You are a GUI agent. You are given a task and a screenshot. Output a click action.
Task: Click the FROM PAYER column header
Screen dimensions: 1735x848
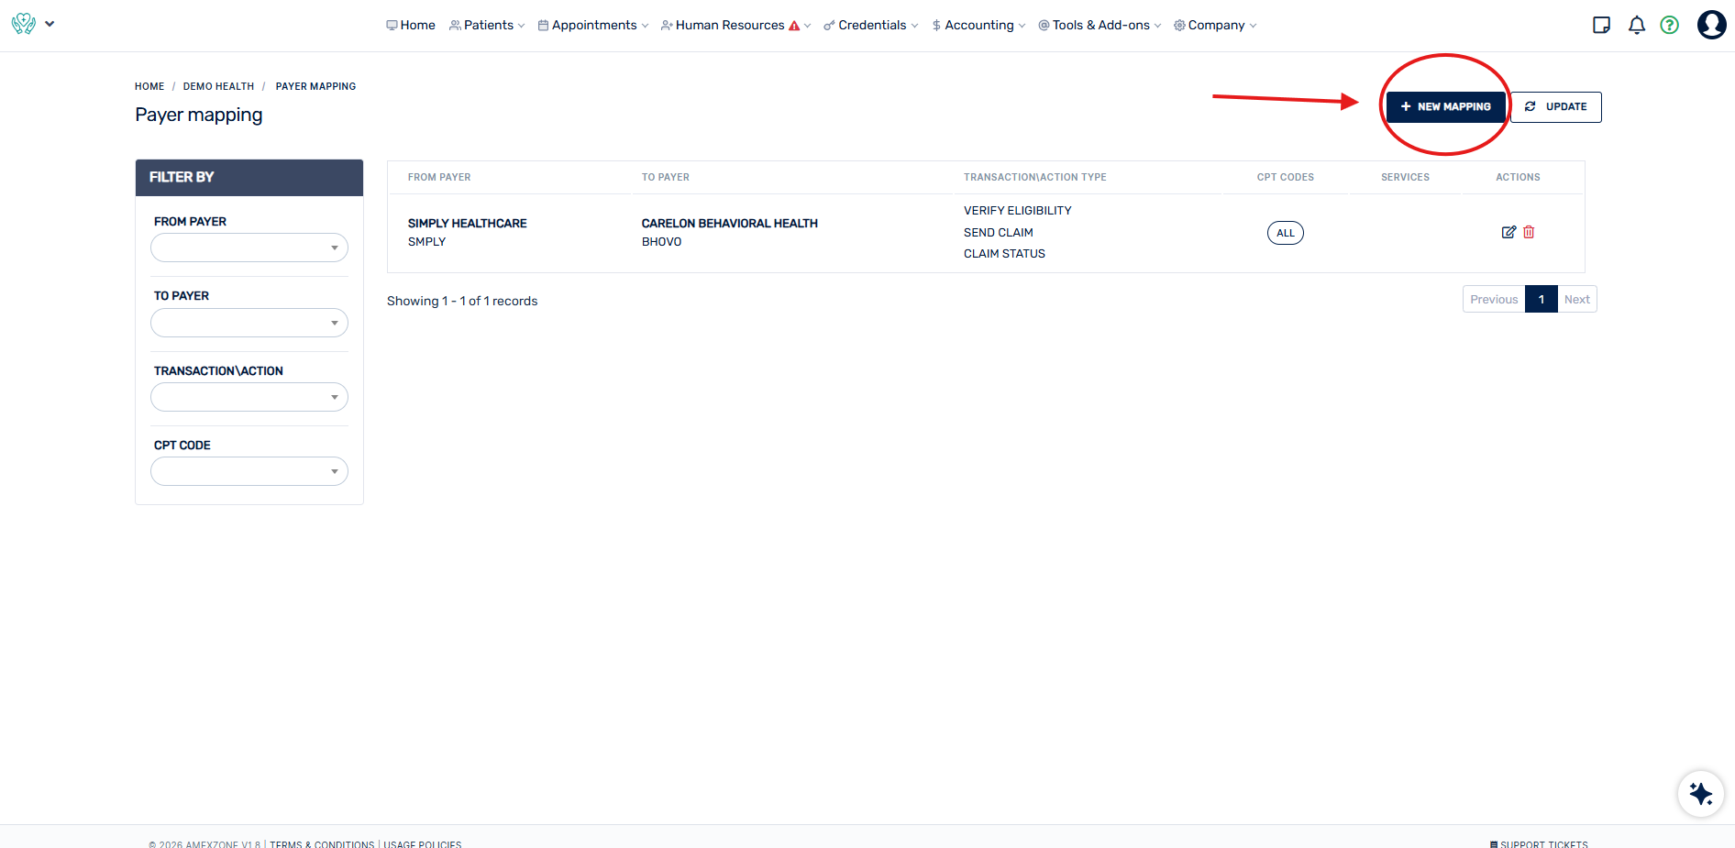439,177
